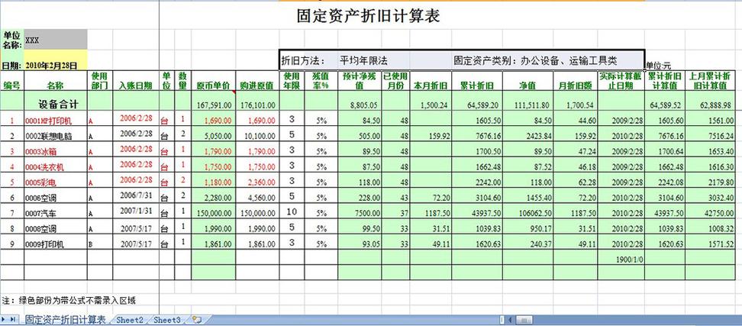Screen dimensions: 742x326
Task: Select the 数量 column header
Action: [x=182, y=81]
